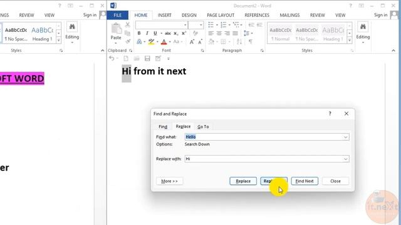Increase paragraph indent icon
The width and height of the screenshot is (401, 225).
click(259, 25)
